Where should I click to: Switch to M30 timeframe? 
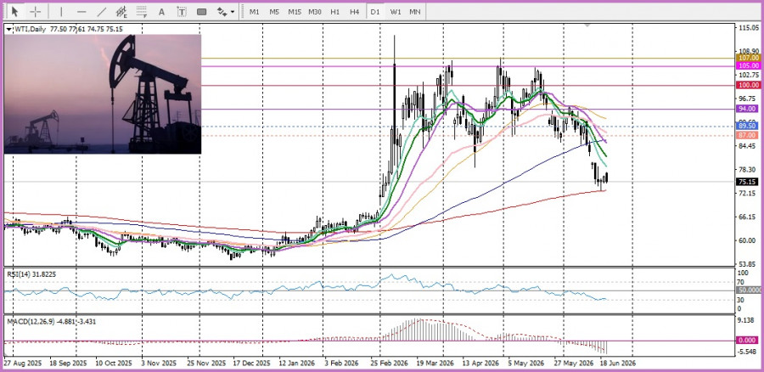pyautogui.click(x=315, y=11)
